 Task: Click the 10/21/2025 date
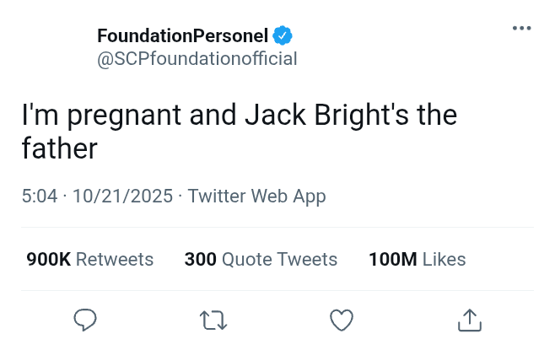pos(122,197)
